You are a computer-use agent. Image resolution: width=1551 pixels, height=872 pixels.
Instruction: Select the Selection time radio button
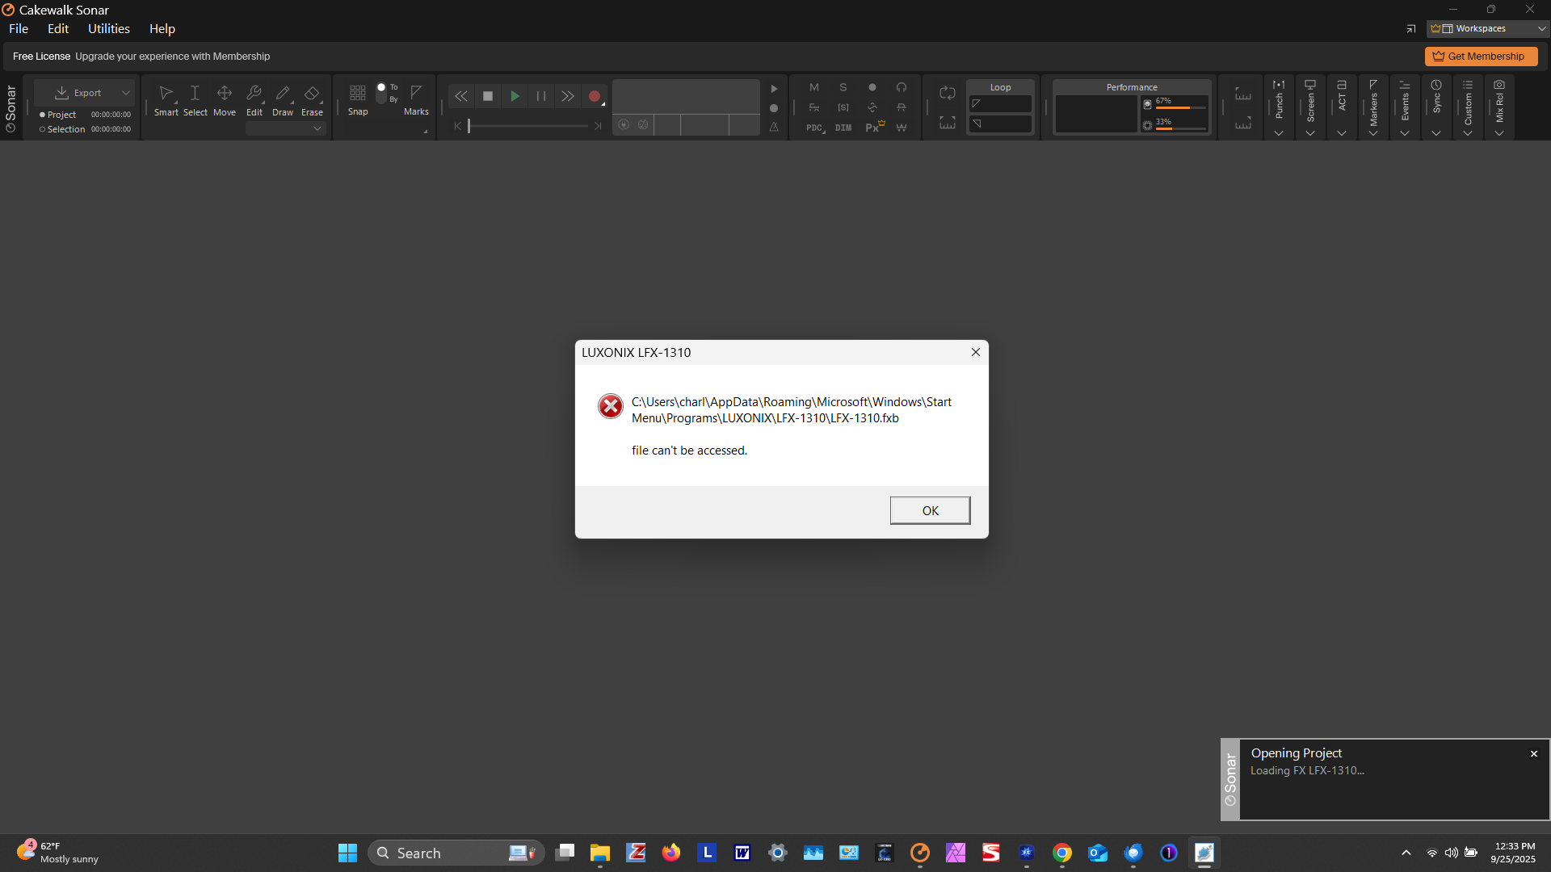pos(43,129)
